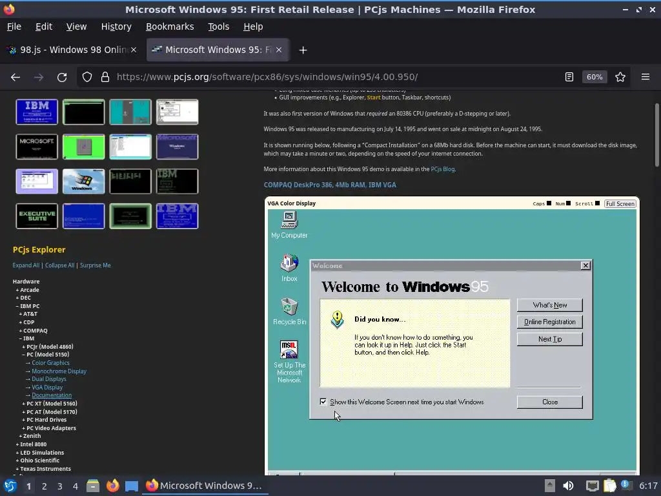661x496 pixels.
Task: Open Set Up The Microsoft Network icon
Action: coord(289,362)
